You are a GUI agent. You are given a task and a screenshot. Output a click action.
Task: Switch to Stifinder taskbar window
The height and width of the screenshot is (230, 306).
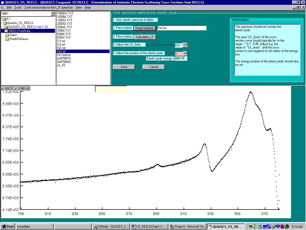(111, 227)
